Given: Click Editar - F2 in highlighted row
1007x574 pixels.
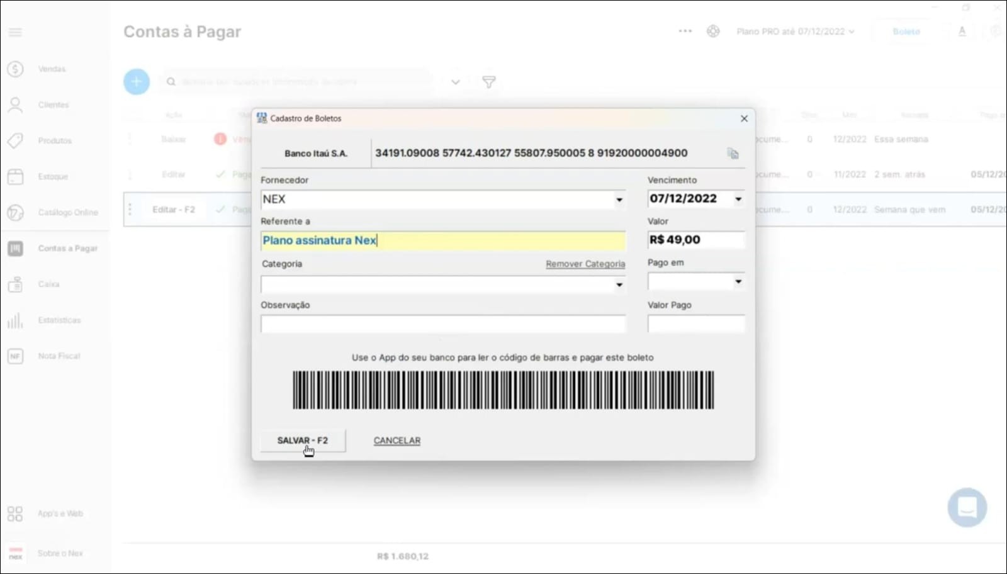Looking at the screenshot, I should (x=174, y=210).
